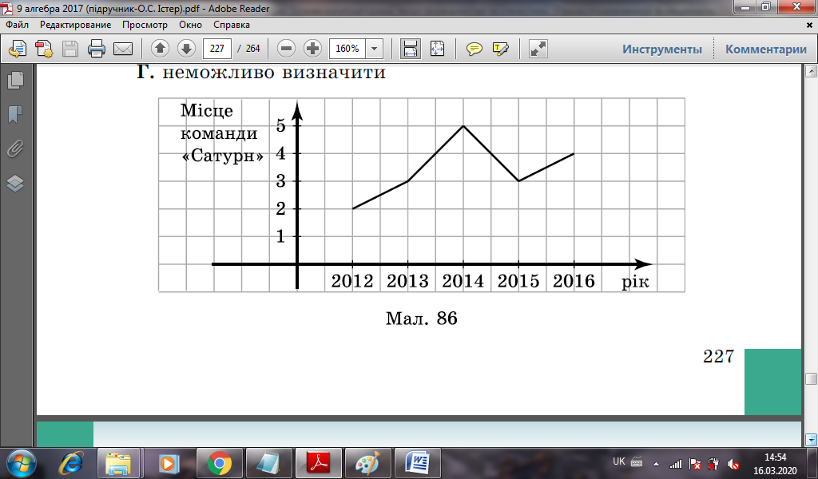Screen dimensions: 818x479
Task: Toggle the fit-to-width scrolling mode
Action: tap(411, 49)
